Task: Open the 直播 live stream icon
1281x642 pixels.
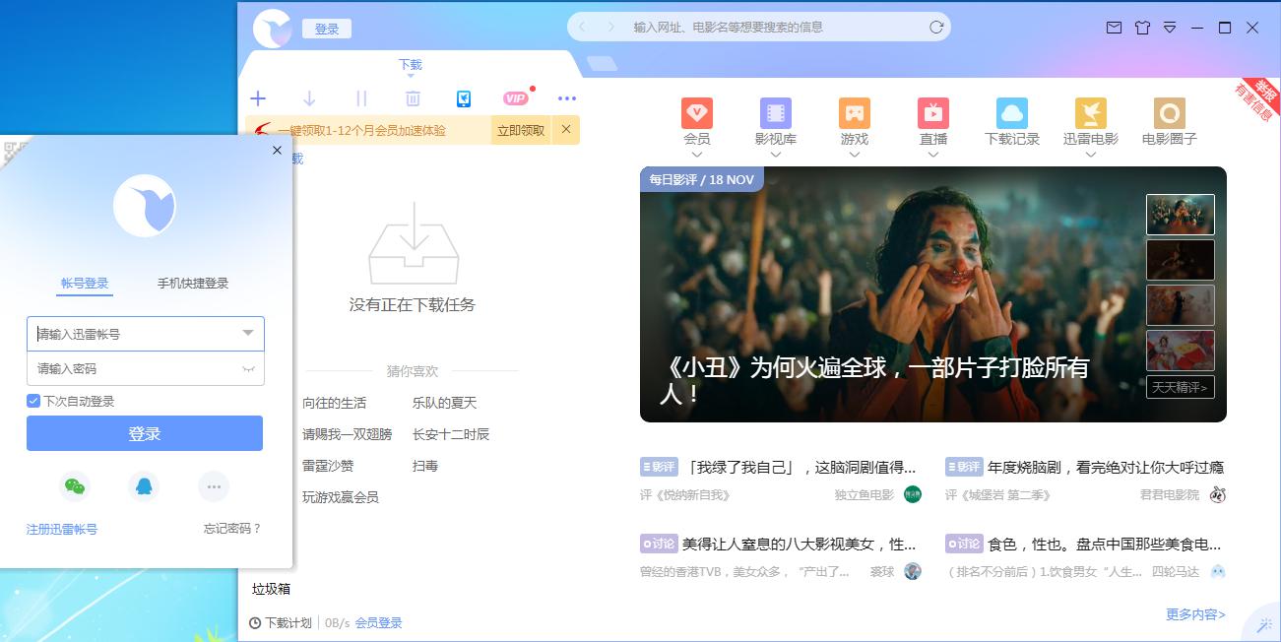Action: [932, 113]
